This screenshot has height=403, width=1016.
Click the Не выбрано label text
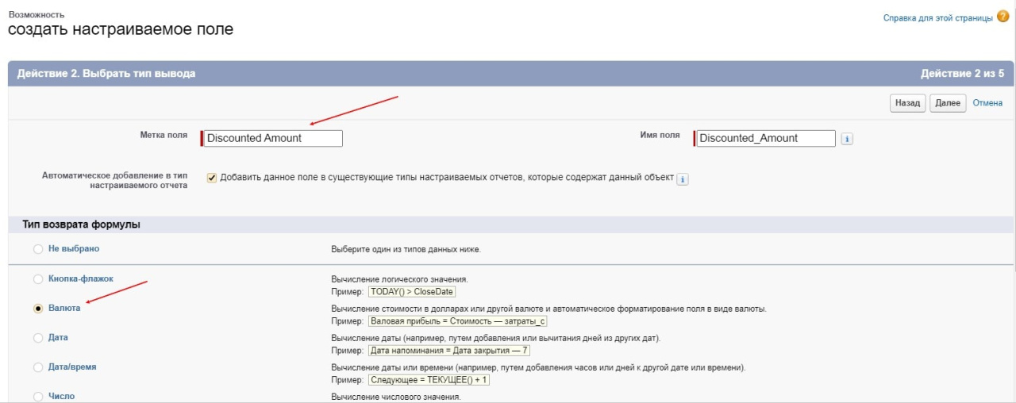tap(74, 248)
